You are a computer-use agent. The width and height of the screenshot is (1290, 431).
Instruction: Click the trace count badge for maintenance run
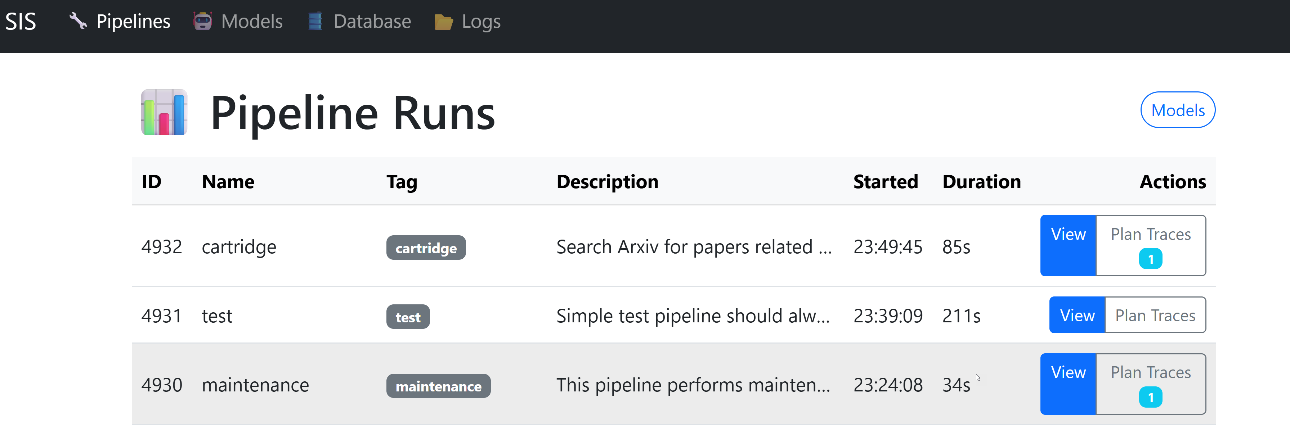click(1150, 398)
